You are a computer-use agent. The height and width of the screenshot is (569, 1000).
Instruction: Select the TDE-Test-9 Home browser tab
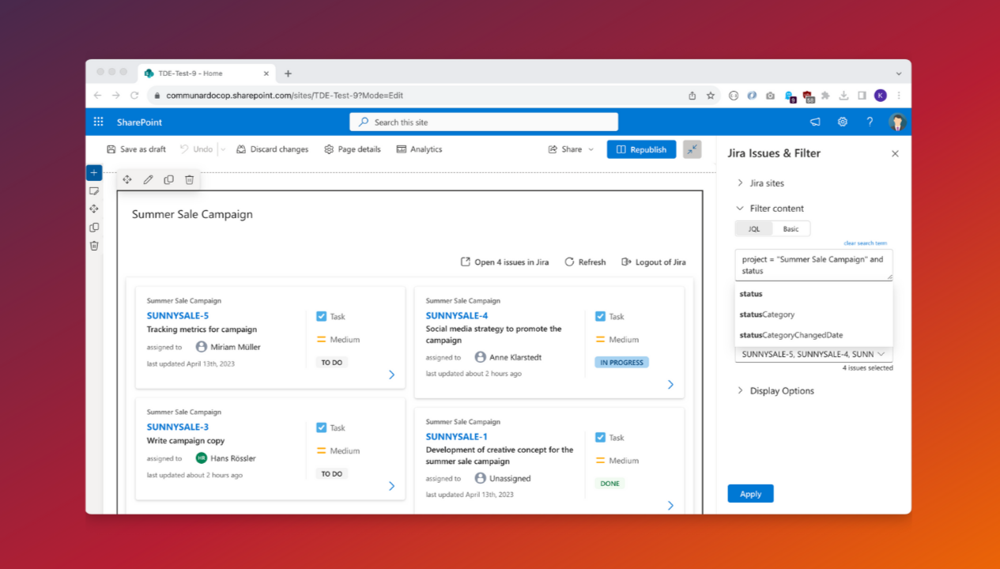pyautogui.click(x=206, y=73)
